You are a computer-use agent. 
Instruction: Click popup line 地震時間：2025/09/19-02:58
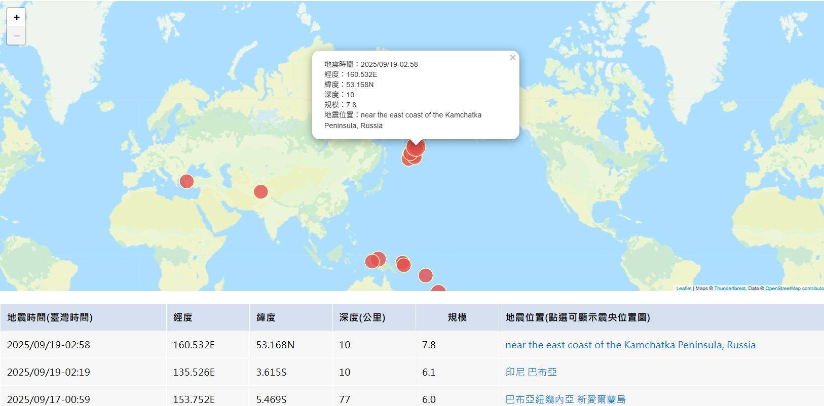click(371, 64)
